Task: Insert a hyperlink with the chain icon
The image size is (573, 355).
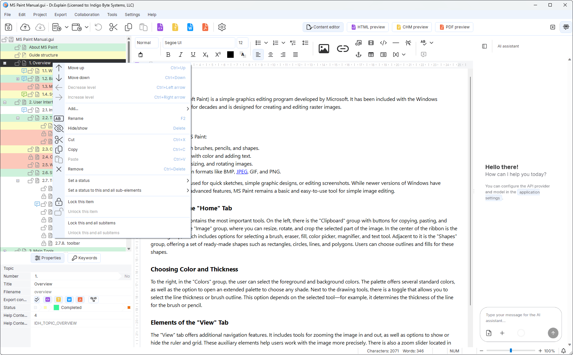Action: (x=343, y=49)
